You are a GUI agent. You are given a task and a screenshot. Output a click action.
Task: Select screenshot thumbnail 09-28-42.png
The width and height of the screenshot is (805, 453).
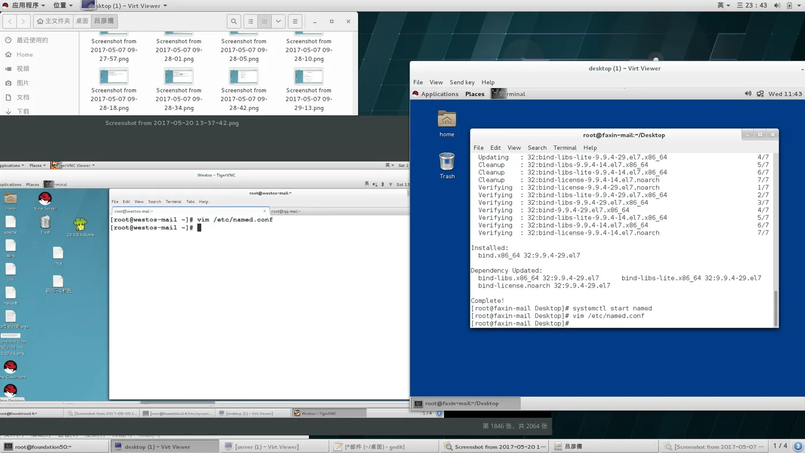click(244, 76)
